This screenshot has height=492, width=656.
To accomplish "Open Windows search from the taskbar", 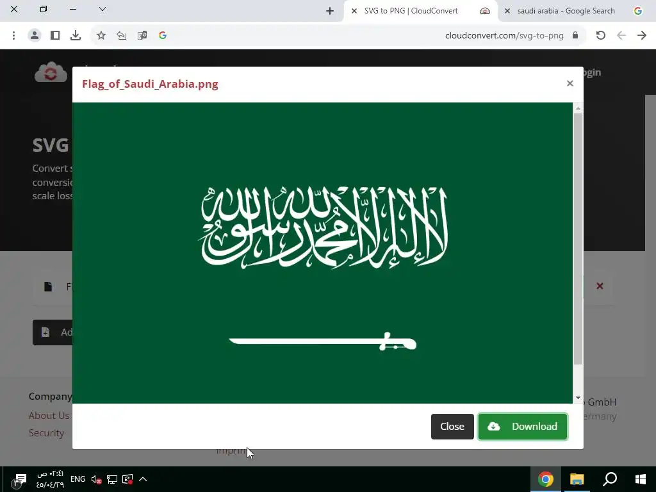I will pos(610,479).
